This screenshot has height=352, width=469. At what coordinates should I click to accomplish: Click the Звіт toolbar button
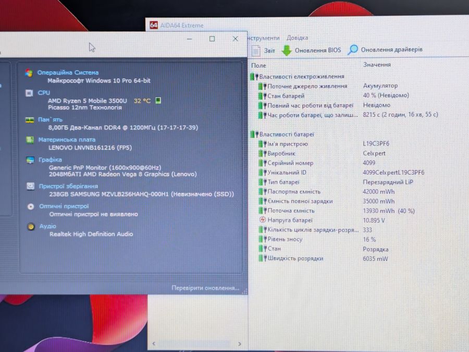pos(263,50)
